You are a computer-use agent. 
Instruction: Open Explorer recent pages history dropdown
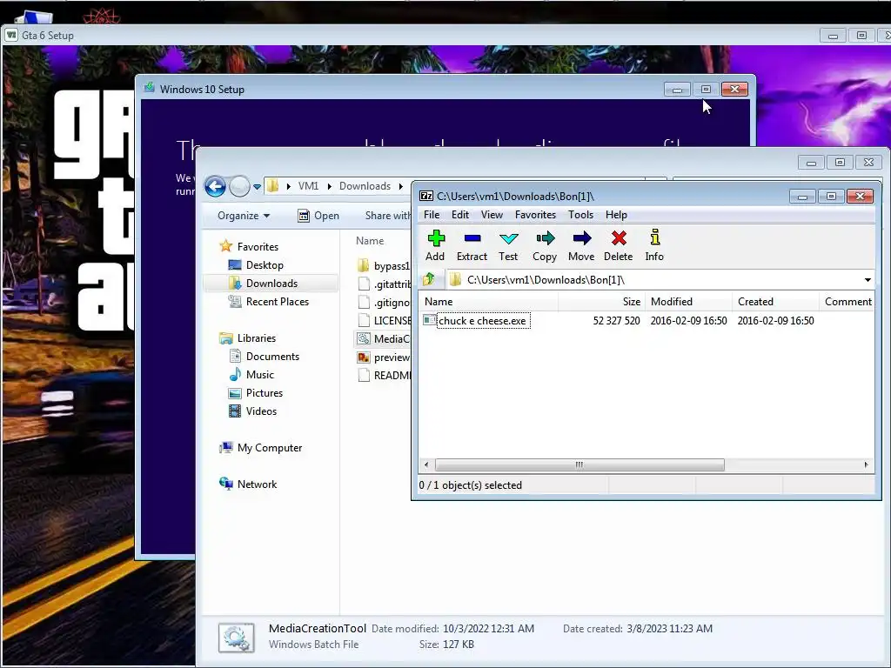[257, 186]
